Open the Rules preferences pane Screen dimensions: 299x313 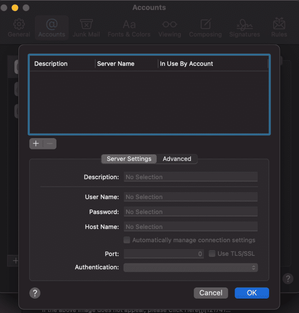tap(279, 28)
